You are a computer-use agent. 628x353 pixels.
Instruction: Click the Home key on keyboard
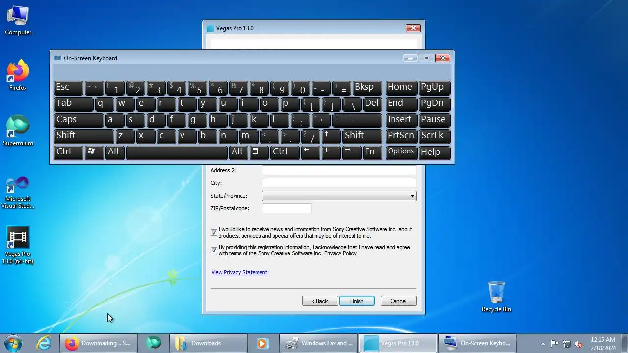[x=401, y=88]
